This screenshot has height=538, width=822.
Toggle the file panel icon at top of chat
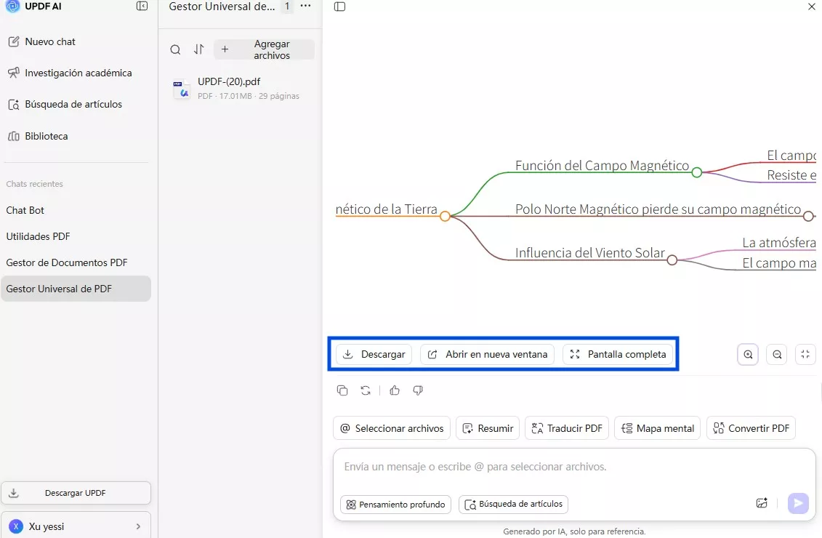(339, 7)
